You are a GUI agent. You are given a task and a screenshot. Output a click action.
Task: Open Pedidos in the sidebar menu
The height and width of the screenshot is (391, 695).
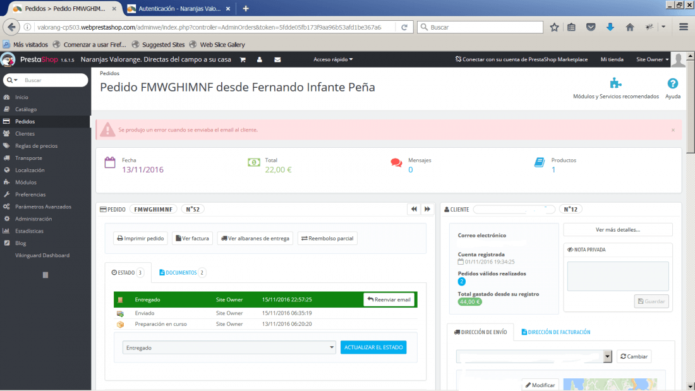[45, 121]
